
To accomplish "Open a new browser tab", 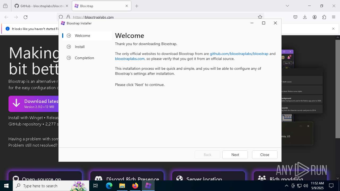I will point(137,6).
